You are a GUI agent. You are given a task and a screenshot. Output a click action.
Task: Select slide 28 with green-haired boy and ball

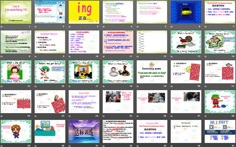pos(220,101)
